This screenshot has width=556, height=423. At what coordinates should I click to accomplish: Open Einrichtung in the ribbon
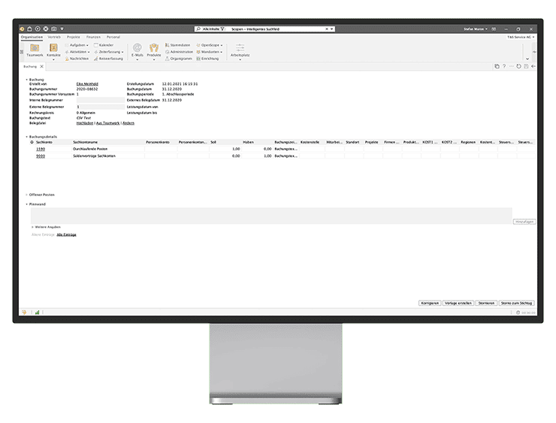[x=208, y=59]
